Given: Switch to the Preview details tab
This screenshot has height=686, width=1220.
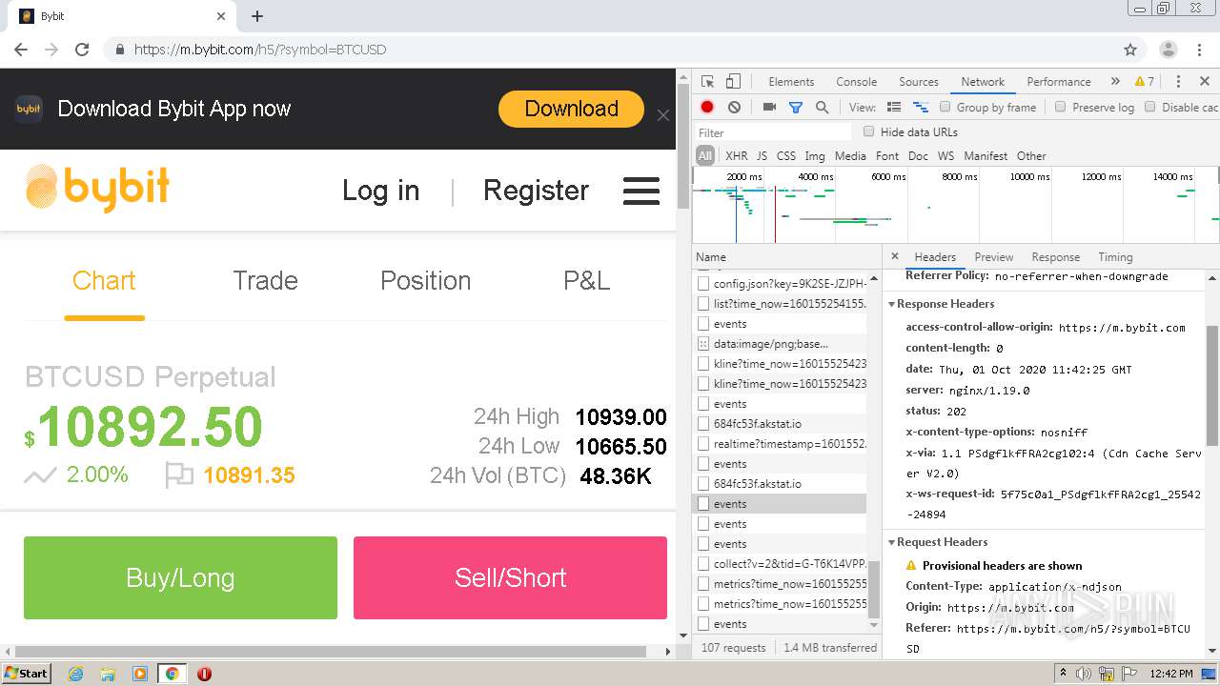Looking at the screenshot, I should click(x=993, y=257).
